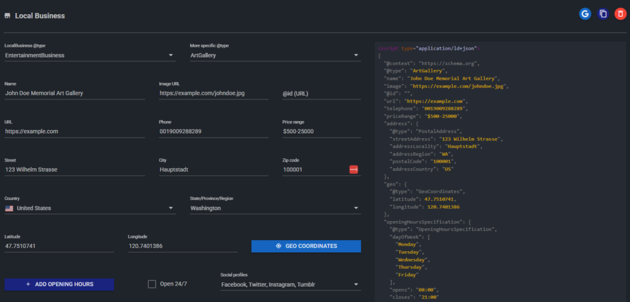Open the Country dropdown
630x302 pixels.
coord(90,208)
